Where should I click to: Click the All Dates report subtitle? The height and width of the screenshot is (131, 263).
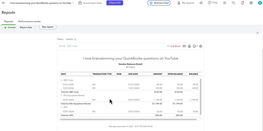click(130, 67)
